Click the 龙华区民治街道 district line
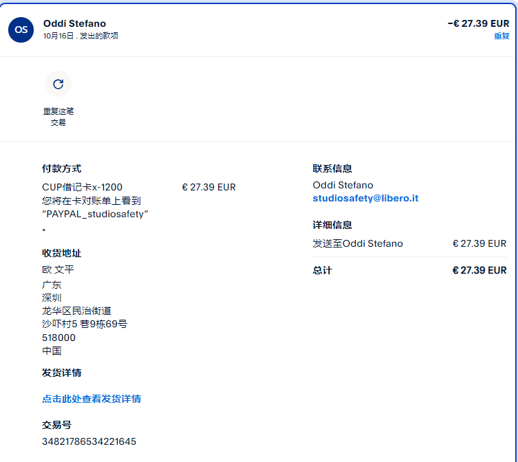 (x=76, y=311)
